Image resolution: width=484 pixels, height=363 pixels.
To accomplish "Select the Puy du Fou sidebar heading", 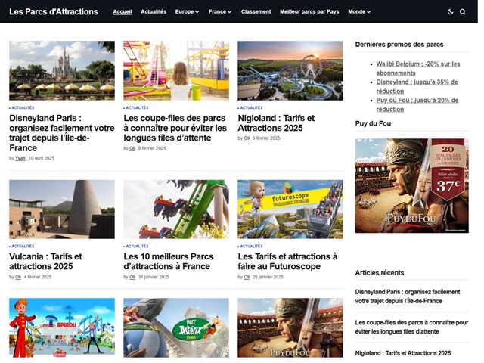I will 373,123.
